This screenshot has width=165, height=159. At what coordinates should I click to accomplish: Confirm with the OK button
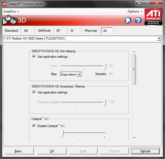point(52,151)
